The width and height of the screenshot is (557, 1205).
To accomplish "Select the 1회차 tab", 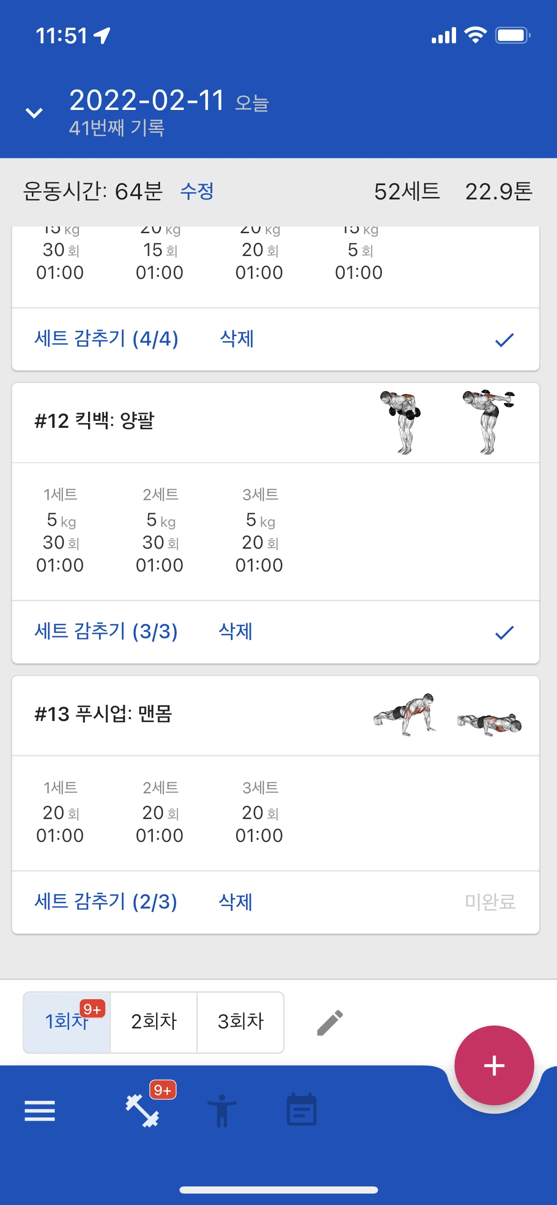I will click(x=67, y=1022).
